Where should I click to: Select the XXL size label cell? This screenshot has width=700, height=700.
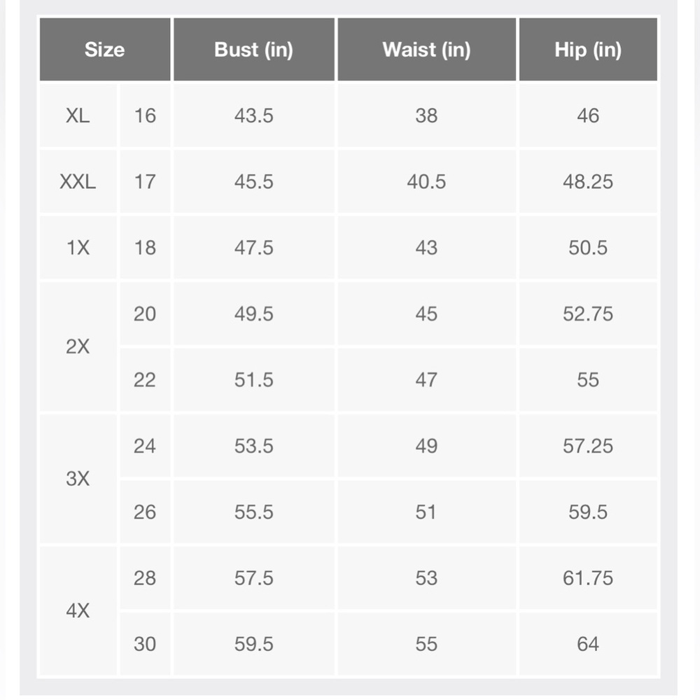point(78,182)
